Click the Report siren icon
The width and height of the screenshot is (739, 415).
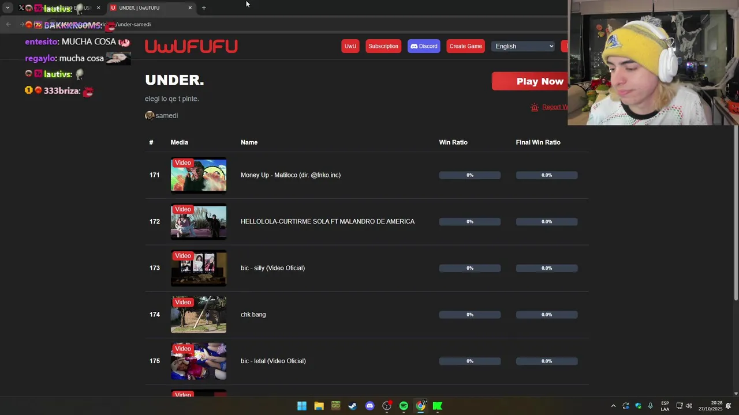535,107
